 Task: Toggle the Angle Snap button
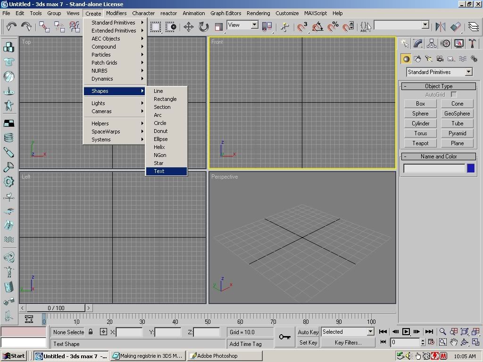tap(317, 27)
